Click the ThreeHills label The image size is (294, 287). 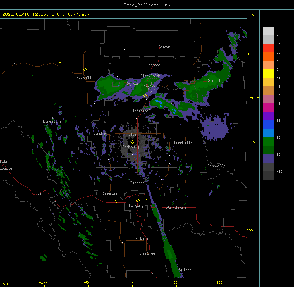[x=182, y=142]
